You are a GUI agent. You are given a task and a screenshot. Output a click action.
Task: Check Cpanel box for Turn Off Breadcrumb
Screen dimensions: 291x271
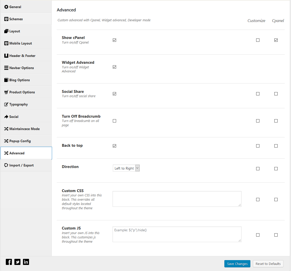coord(276,121)
